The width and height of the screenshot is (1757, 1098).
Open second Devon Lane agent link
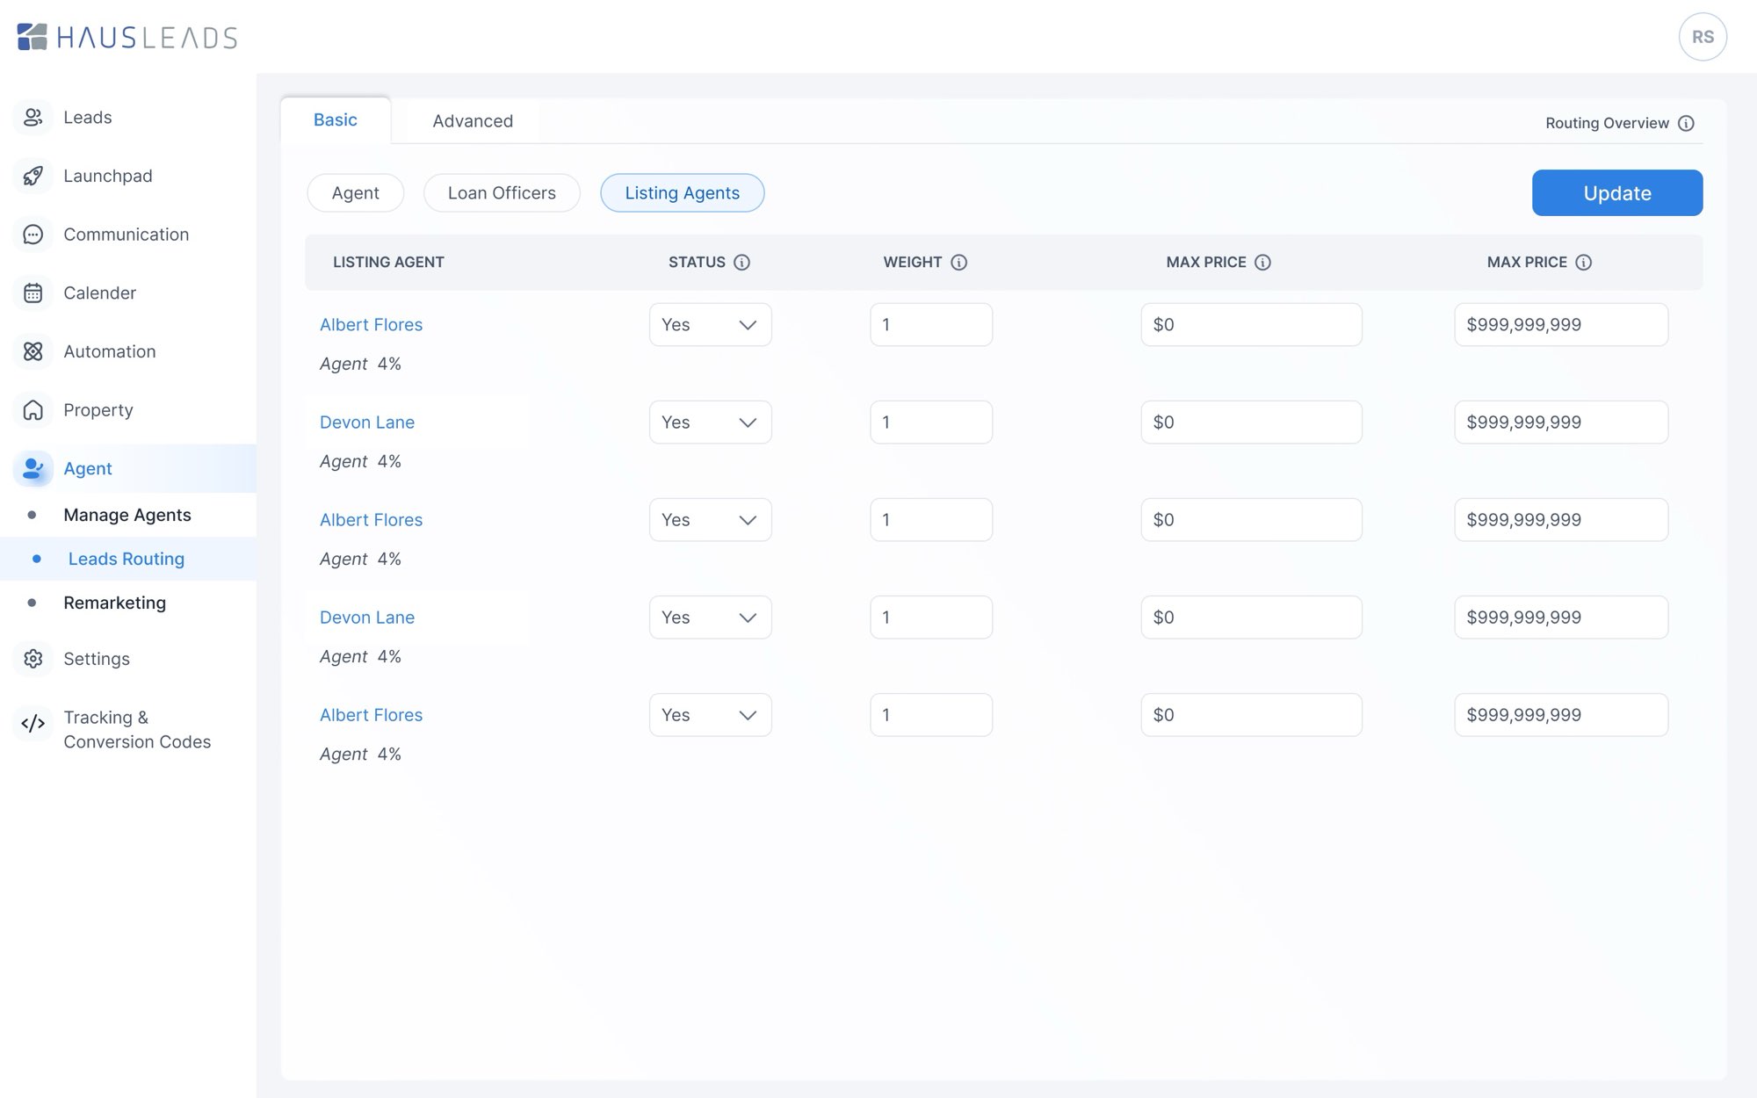pyautogui.click(x=366, y=617)
